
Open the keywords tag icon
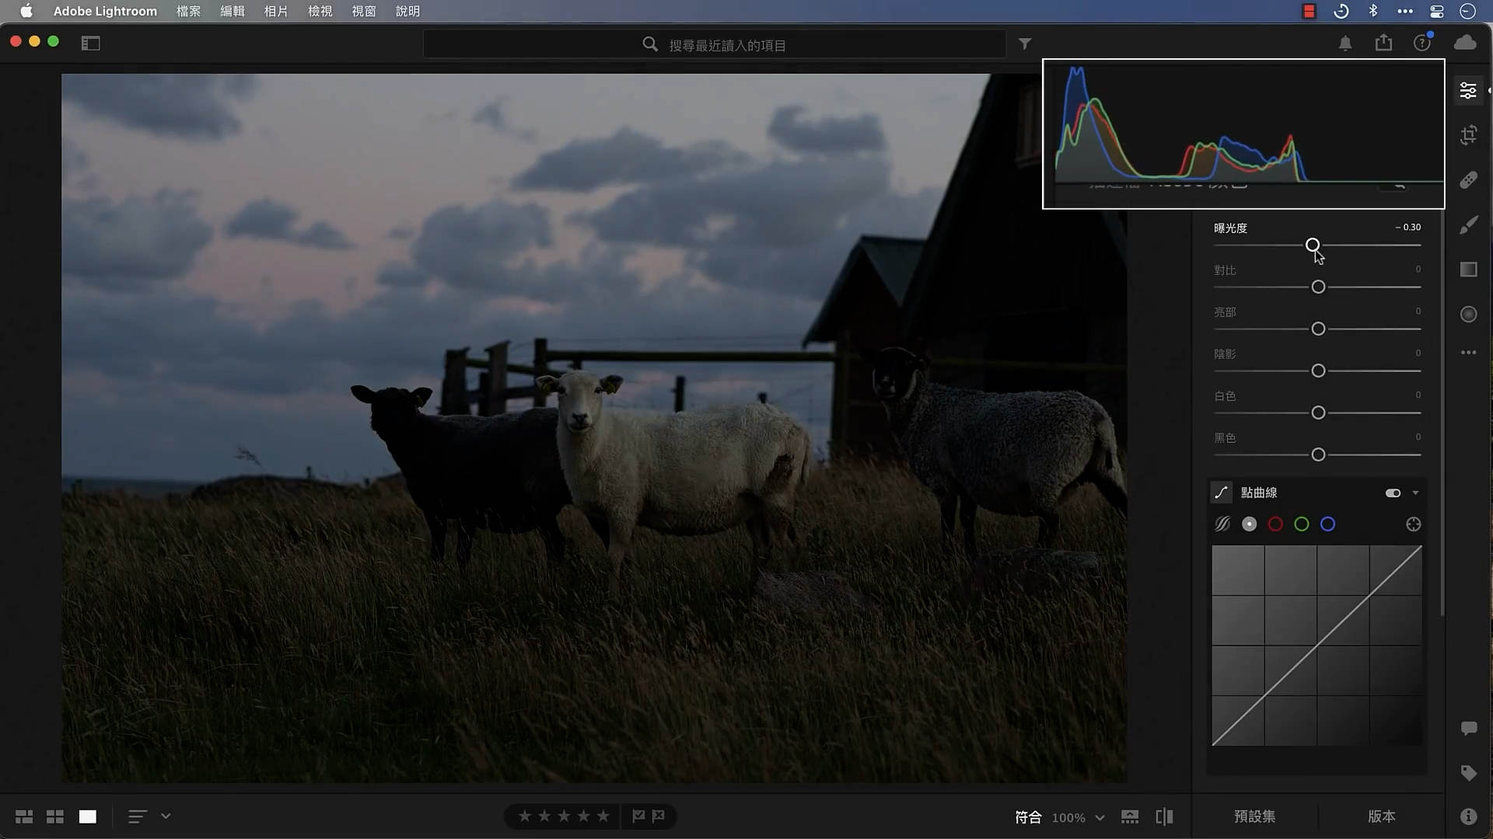click(x=1469, y=774)
